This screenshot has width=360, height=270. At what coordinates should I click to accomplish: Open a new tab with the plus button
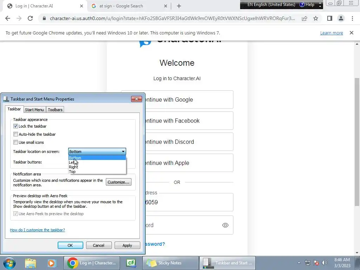[179, 6]
